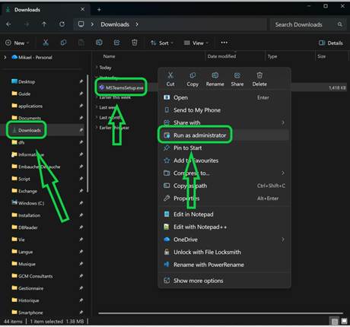This screenshot has height=327, width=350.
Task: Close the Downloads tab
Action: (x=82, y=9)
